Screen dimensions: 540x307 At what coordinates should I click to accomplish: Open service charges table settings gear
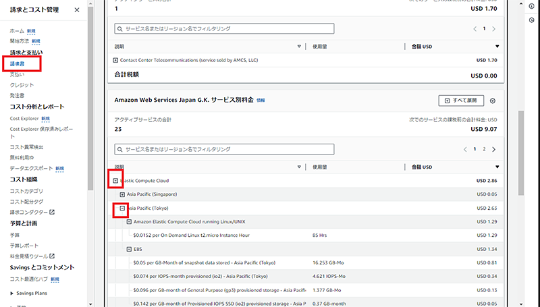[493, 101]
